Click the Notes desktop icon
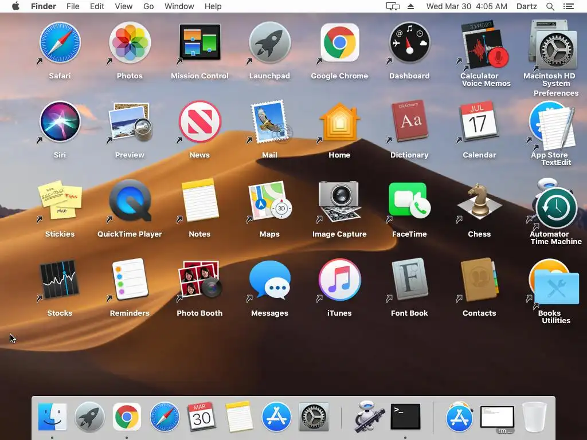Image resolution: width=587 pixels, height=440 pixels. pyautogui.click(x=200, y=201)
